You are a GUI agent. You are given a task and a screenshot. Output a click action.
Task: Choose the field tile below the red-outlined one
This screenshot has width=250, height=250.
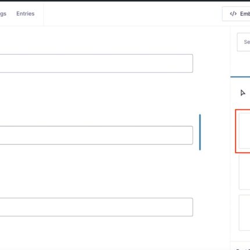tap(245, 172)
